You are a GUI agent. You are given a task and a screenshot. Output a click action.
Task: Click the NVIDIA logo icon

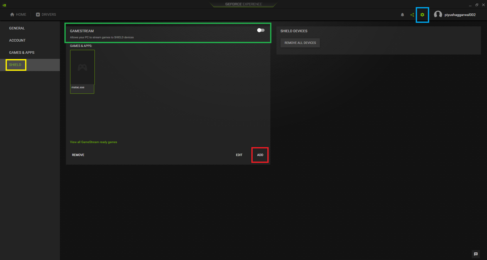click(4, 5)
